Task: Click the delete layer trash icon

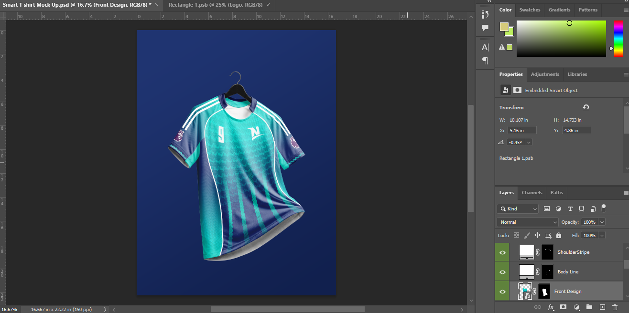Action: coord(615,307)
